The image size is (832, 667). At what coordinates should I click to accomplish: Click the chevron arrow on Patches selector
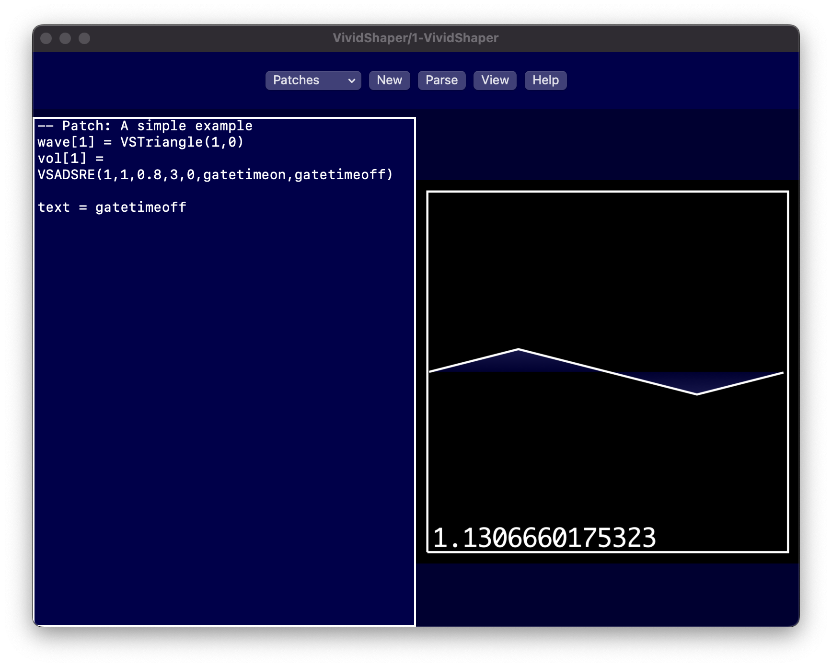[351, 80]
